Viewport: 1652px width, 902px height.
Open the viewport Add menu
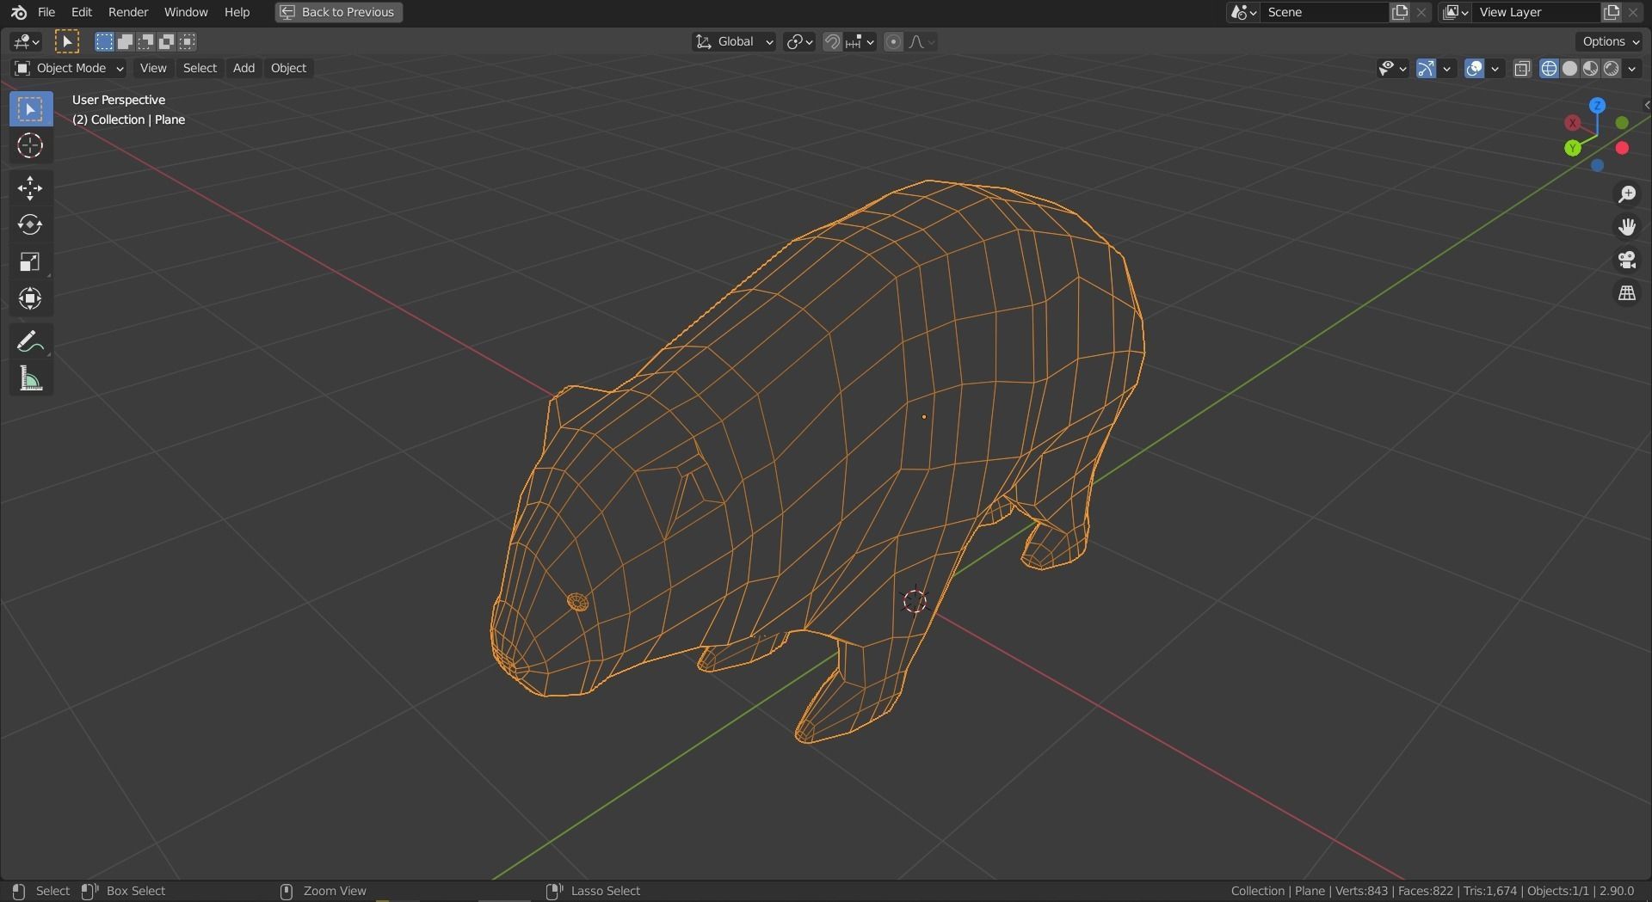(243, 68)
